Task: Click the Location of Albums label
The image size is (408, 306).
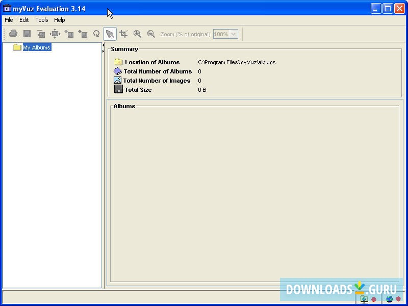Action: click(x=152, y=62)
